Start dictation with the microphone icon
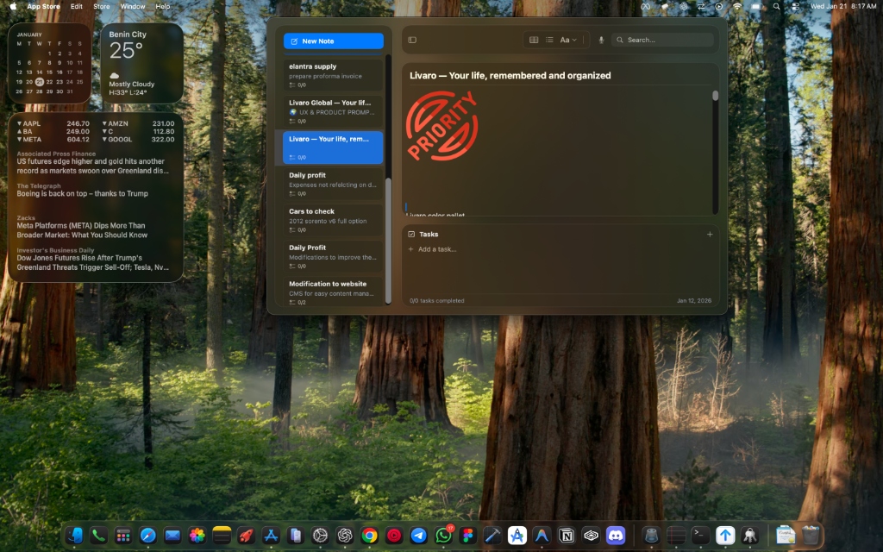883x552 pixels. [601, 39]
